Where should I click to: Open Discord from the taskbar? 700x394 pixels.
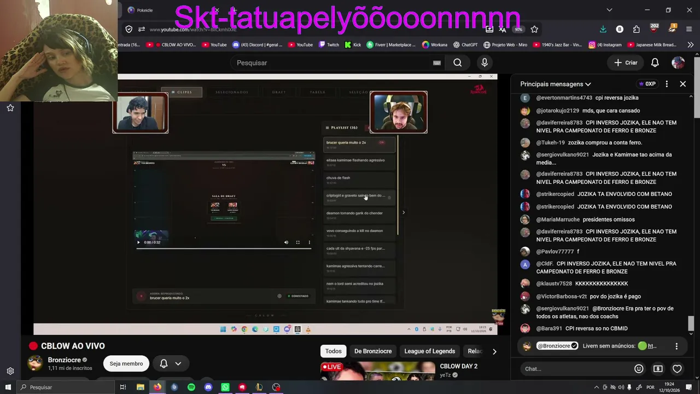tap(208, 387)
